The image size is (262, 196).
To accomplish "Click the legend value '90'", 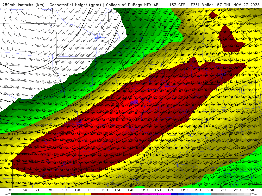I will [65, 190].
